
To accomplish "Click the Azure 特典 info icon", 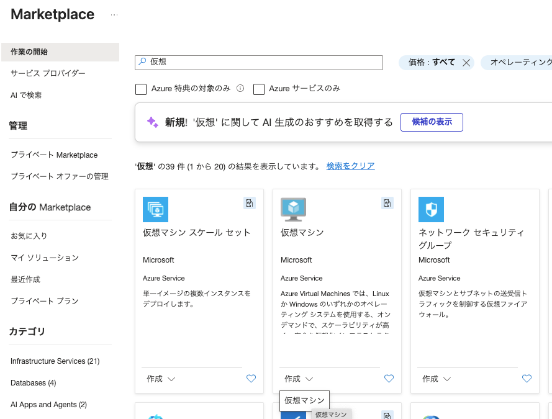I will (x=240, y=88).
